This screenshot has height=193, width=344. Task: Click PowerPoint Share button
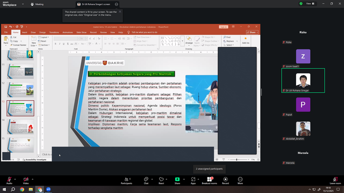tap(252, 32)
